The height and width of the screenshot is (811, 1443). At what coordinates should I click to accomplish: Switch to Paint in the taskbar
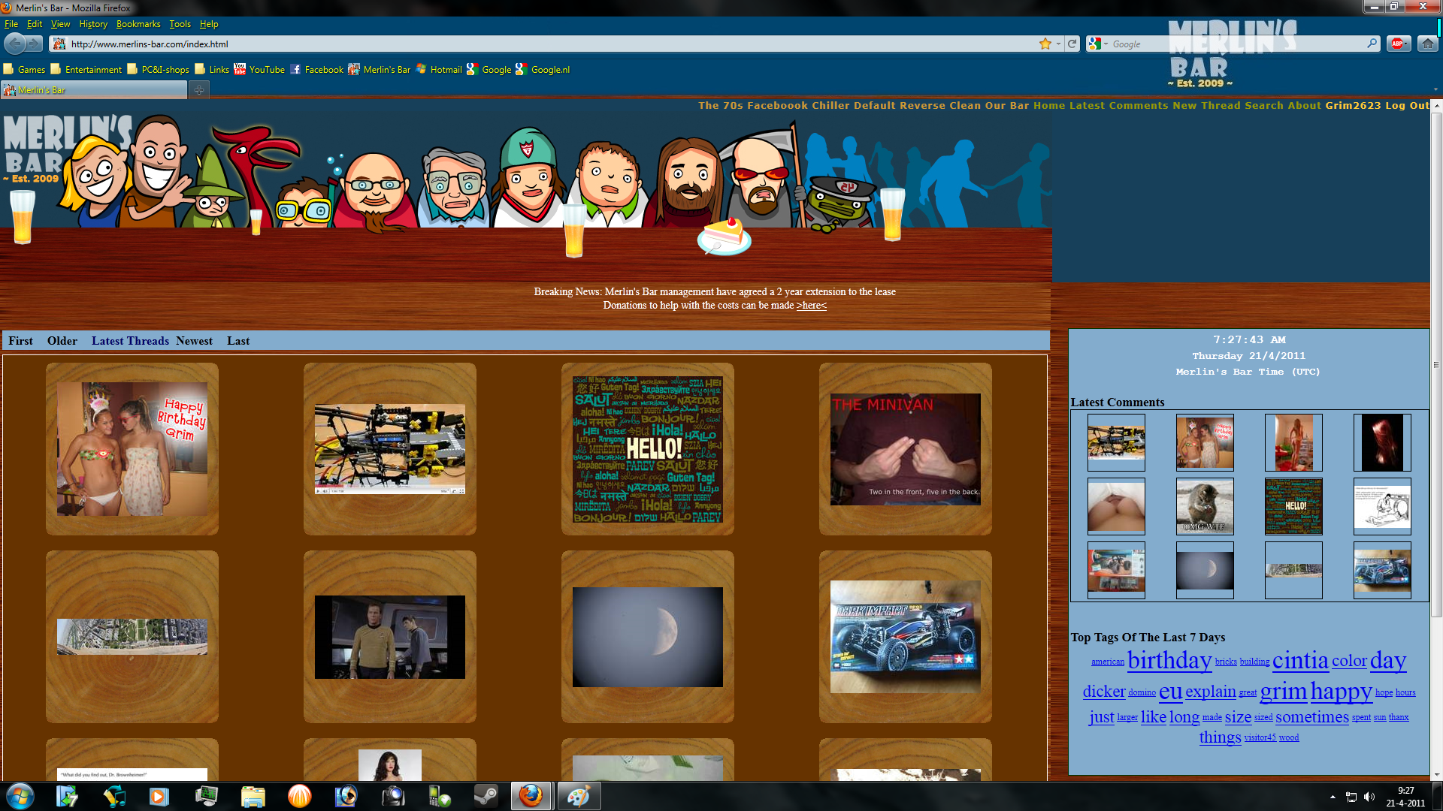click(x=578, y=796)
